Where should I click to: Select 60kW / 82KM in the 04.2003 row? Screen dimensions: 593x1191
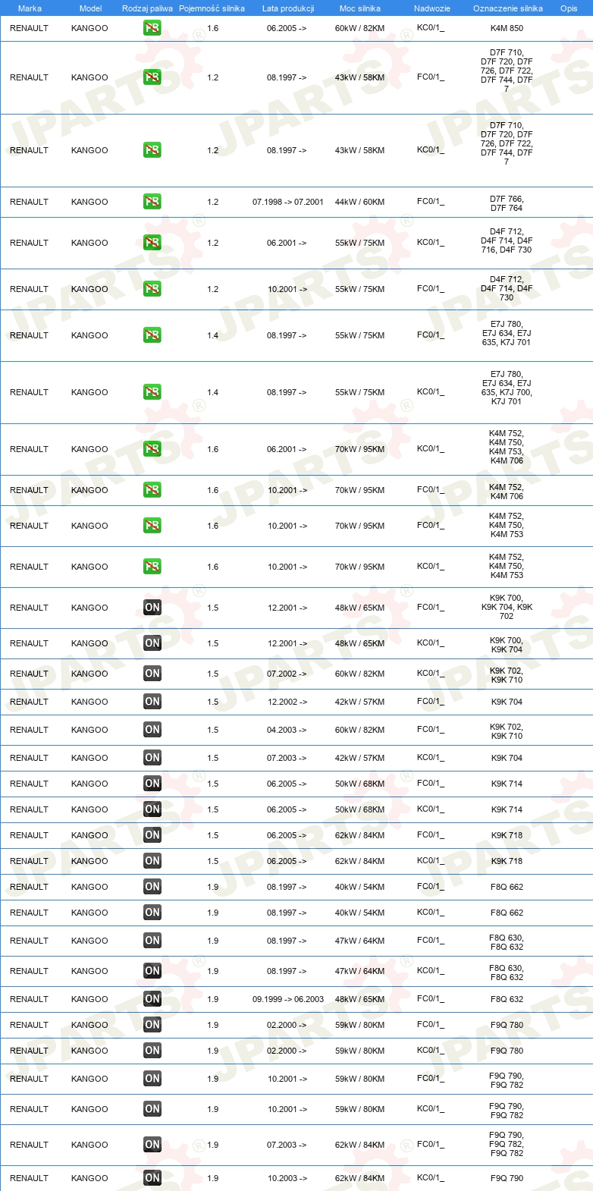click(x=359, y=730)
